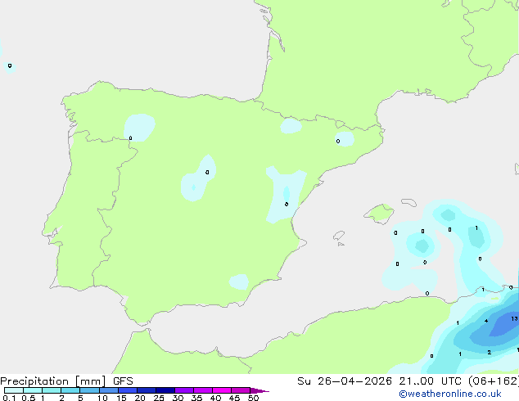
Task: Select the 40–45 mm magenta legend box
Action: (x=222, y=390)
